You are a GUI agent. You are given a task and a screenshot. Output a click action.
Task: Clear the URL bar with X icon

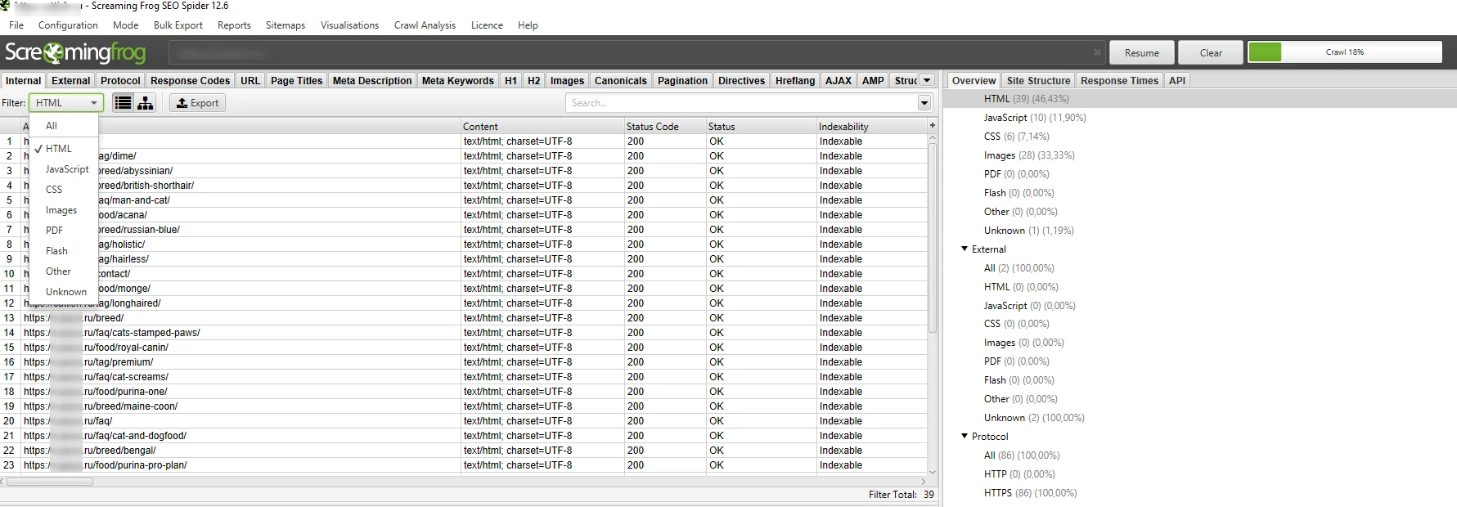pyautogui.click(x=1097, y=52)
